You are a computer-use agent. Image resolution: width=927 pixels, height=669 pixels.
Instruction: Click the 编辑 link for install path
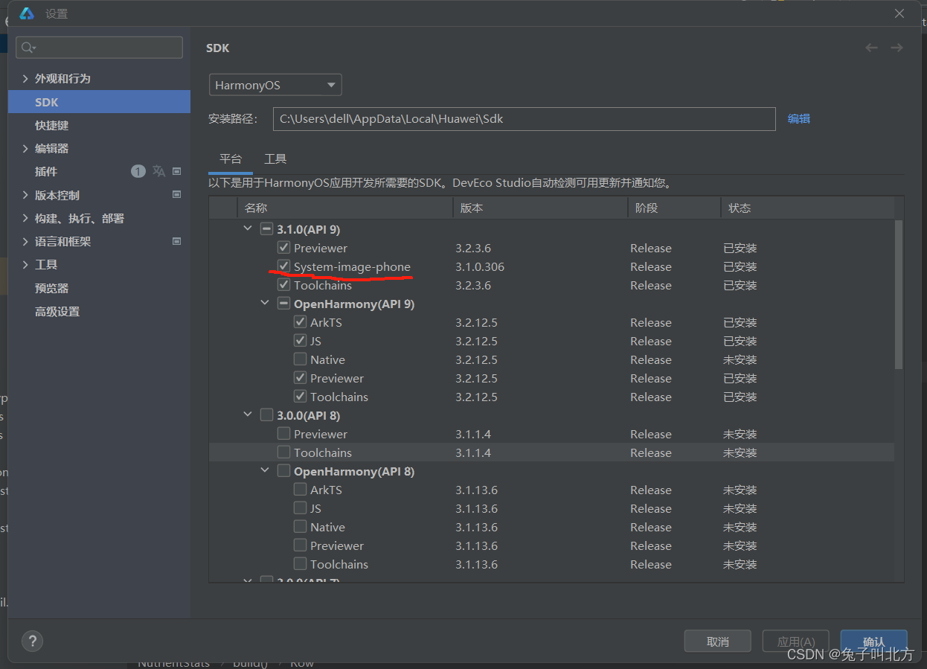pyautogui.click(x=799, y=118)
